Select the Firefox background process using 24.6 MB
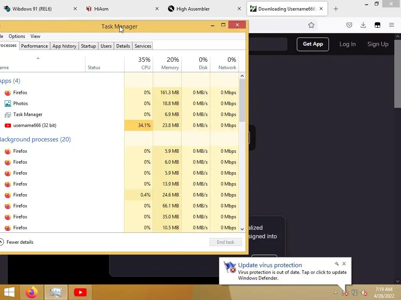Image resolution: width=401 pixels, height=300 pixels. (119, 195)
